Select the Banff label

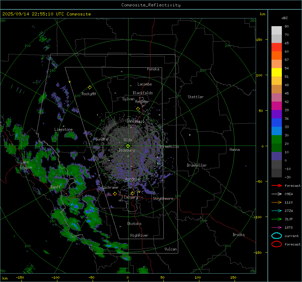55,187
